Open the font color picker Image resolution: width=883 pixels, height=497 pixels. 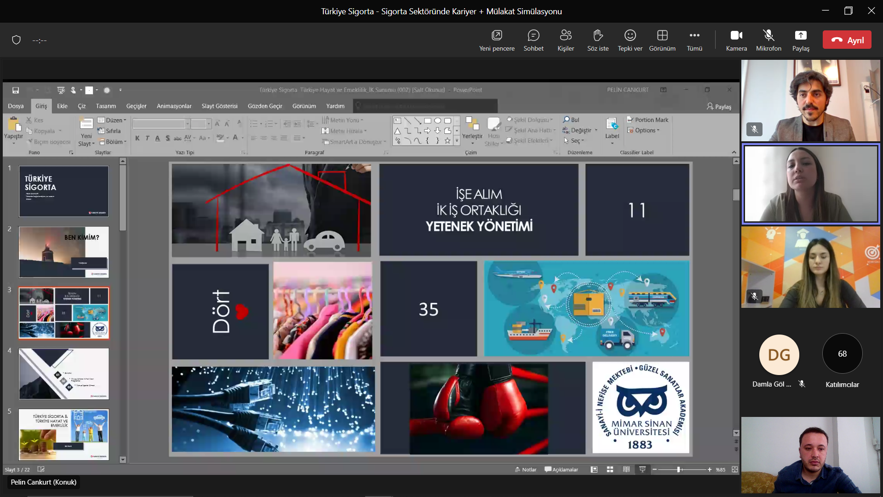(237, 138)
